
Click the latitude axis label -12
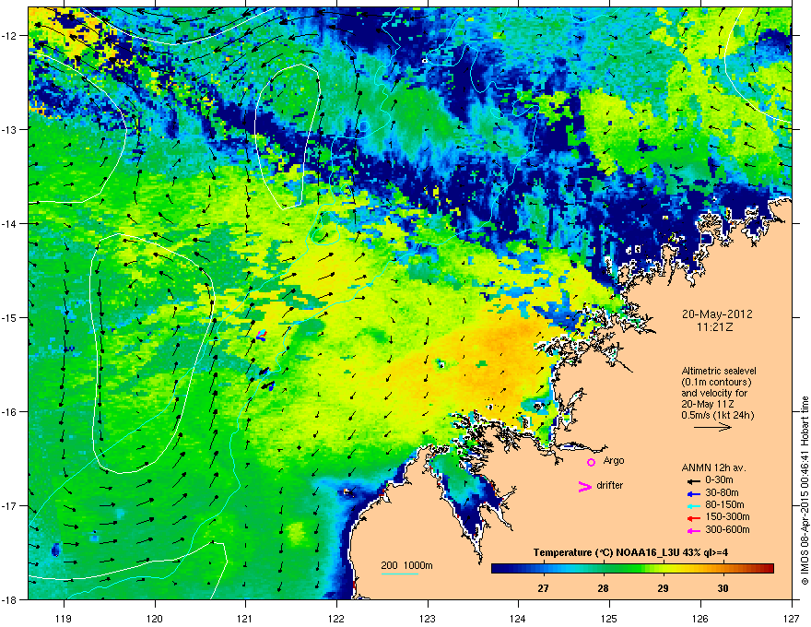(x=10, y=36)
